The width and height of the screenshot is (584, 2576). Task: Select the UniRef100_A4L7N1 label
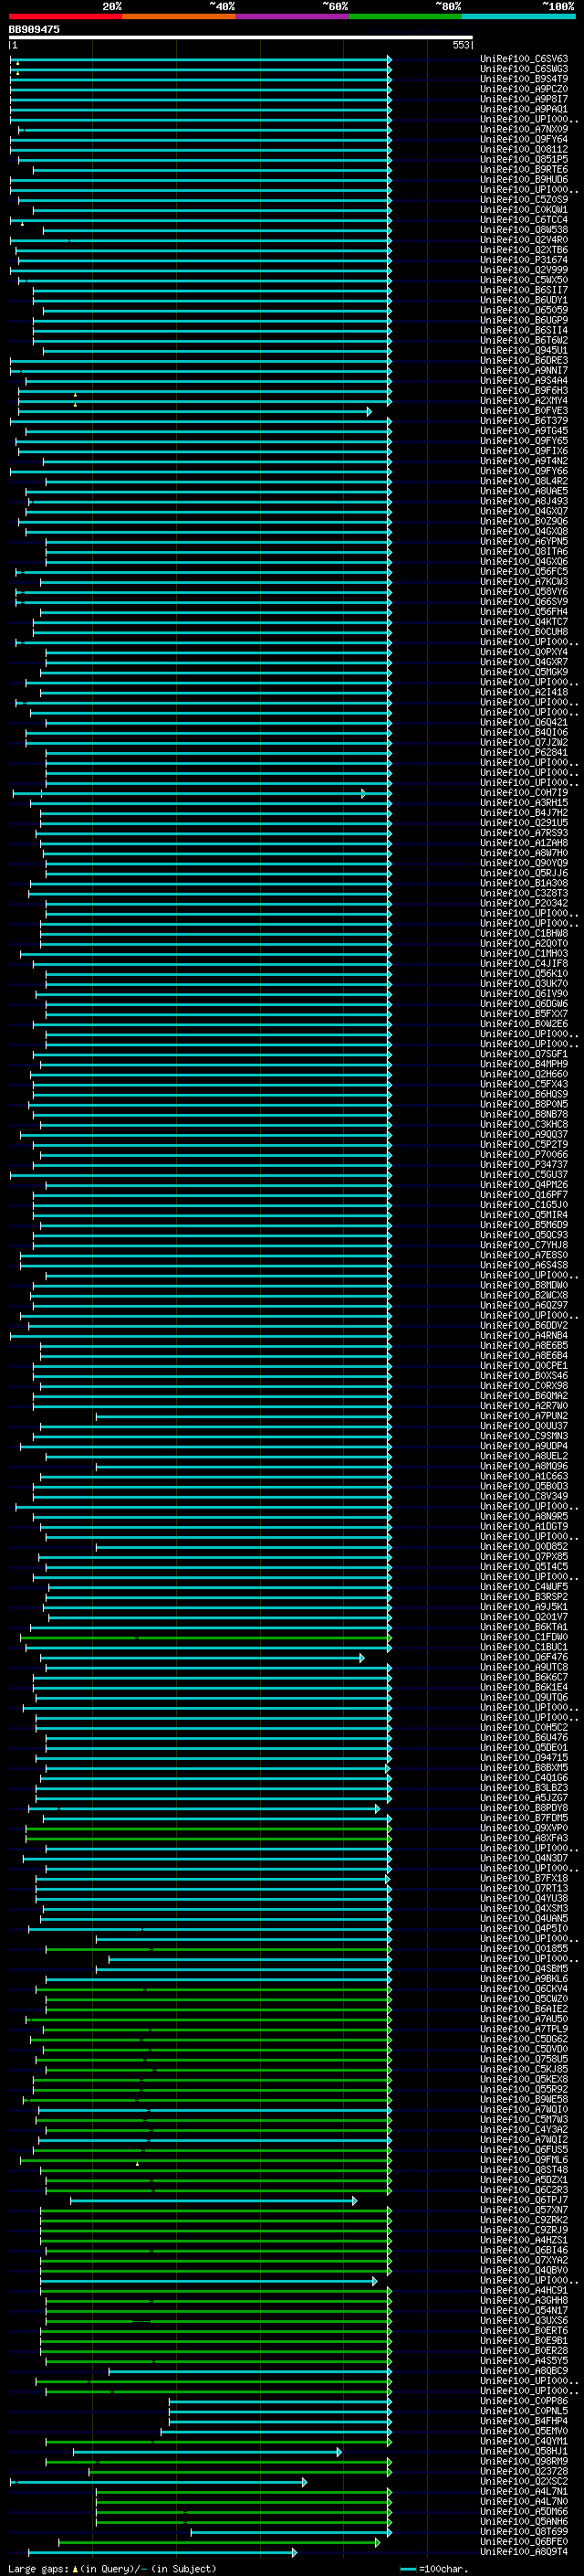click(x=524, y=2491)
